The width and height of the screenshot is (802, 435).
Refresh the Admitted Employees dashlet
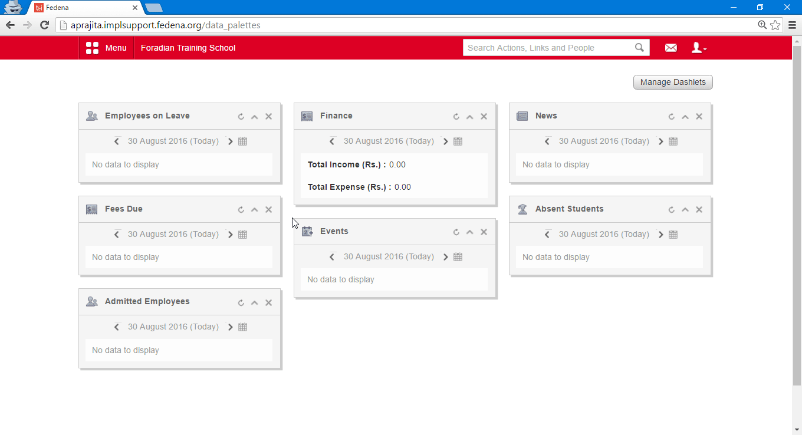click(x=241, y=303)
